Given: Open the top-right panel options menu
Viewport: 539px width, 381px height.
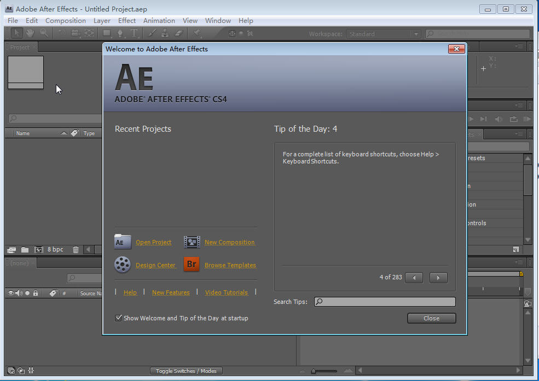Looking at the screenshot, I should click(x=519, y=46).
